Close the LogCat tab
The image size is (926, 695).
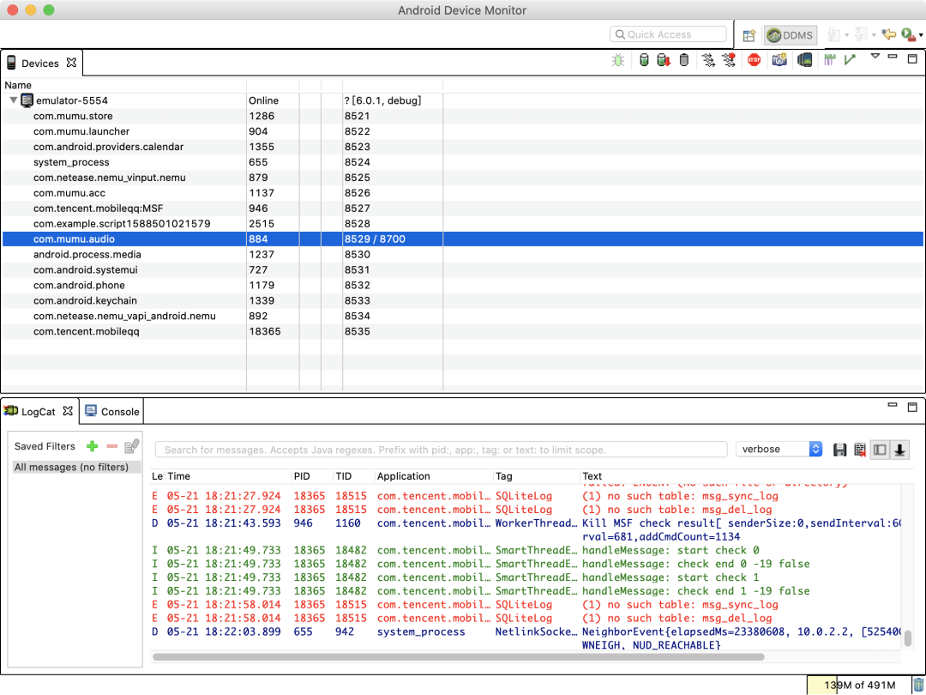click(x=68, y=411)
